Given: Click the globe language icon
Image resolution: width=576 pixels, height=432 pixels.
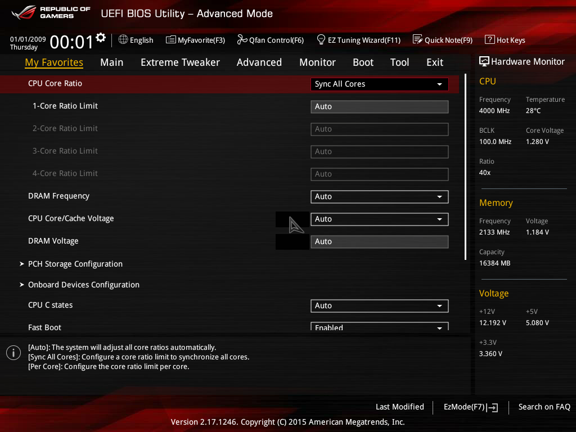Looking at the screenshot, I should click(123, 40).
